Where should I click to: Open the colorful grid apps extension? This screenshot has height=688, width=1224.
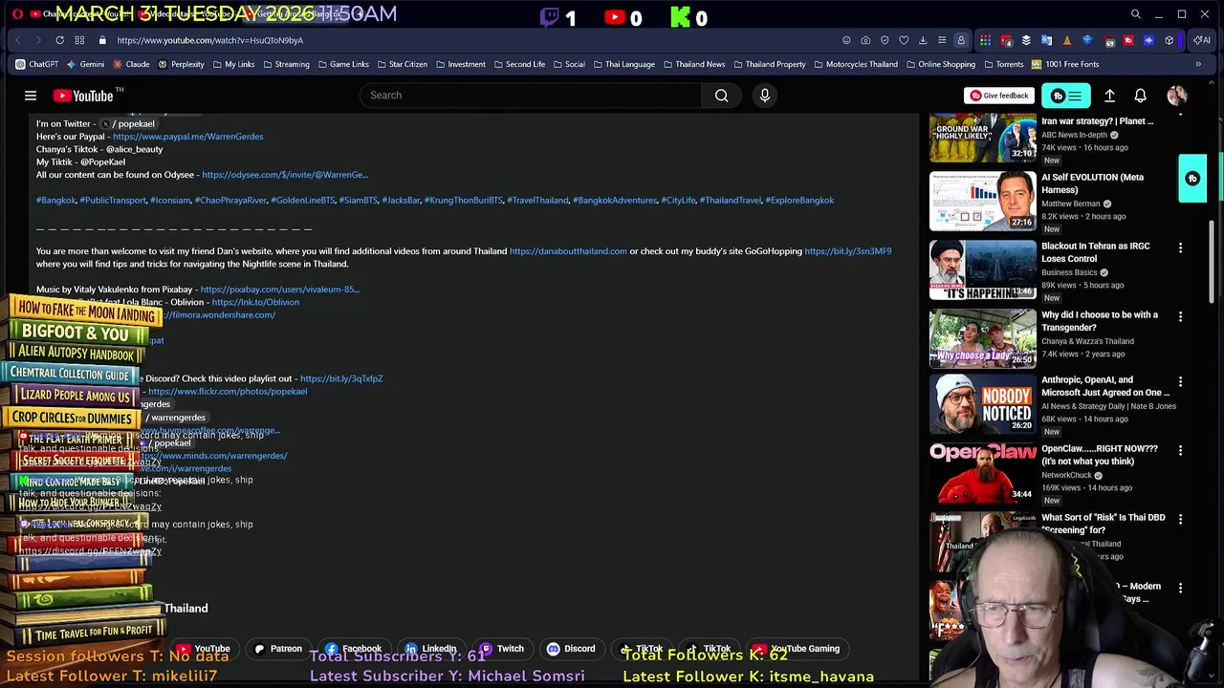985,40
